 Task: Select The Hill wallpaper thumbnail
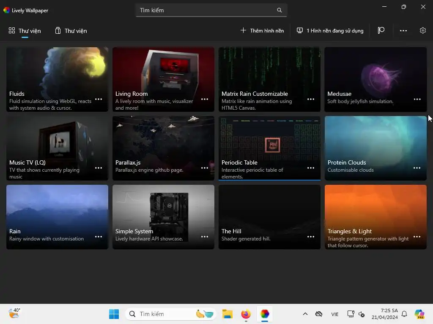269,217
